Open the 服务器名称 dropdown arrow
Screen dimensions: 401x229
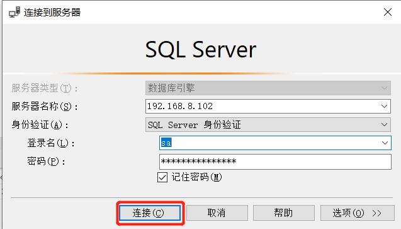click(x=384, y=107)
